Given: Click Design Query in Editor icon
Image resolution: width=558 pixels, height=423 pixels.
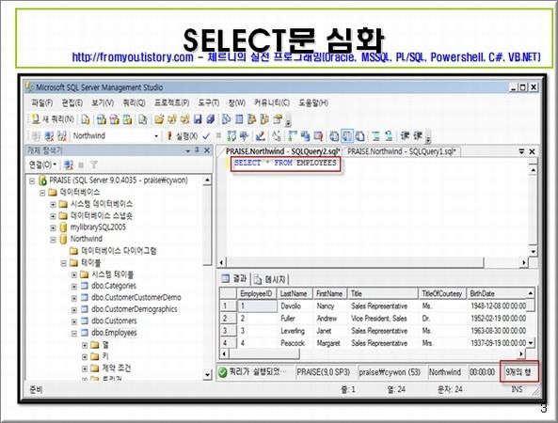Looking at the screenshot, I should tap(261, 135).
